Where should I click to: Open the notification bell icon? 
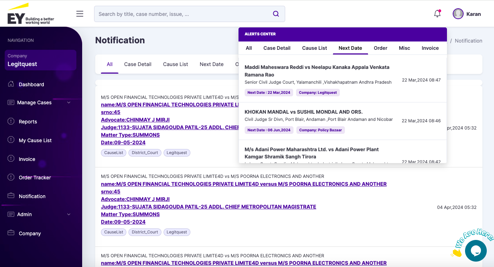pyautogui.click(x=437, y=14)
